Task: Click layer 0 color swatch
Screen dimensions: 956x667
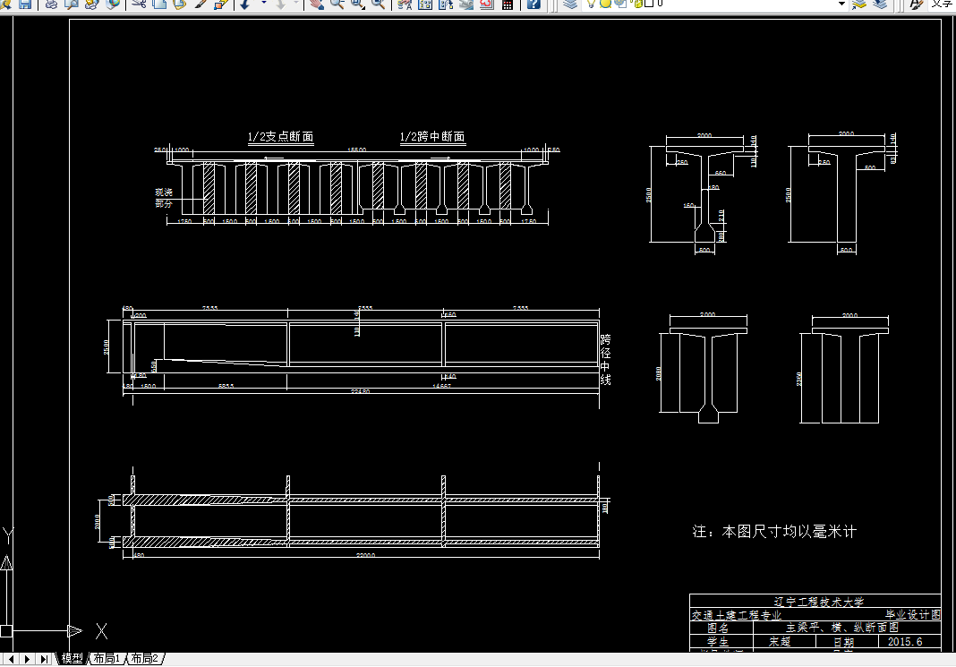Action: click(x=649, y=4)
